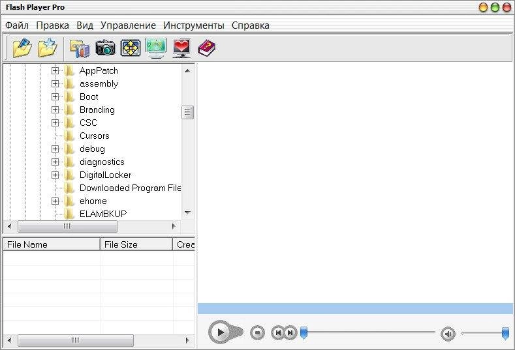
Task: Click the folder tree vertical scrollbar thumb
Action: click(x=187, y=113)
